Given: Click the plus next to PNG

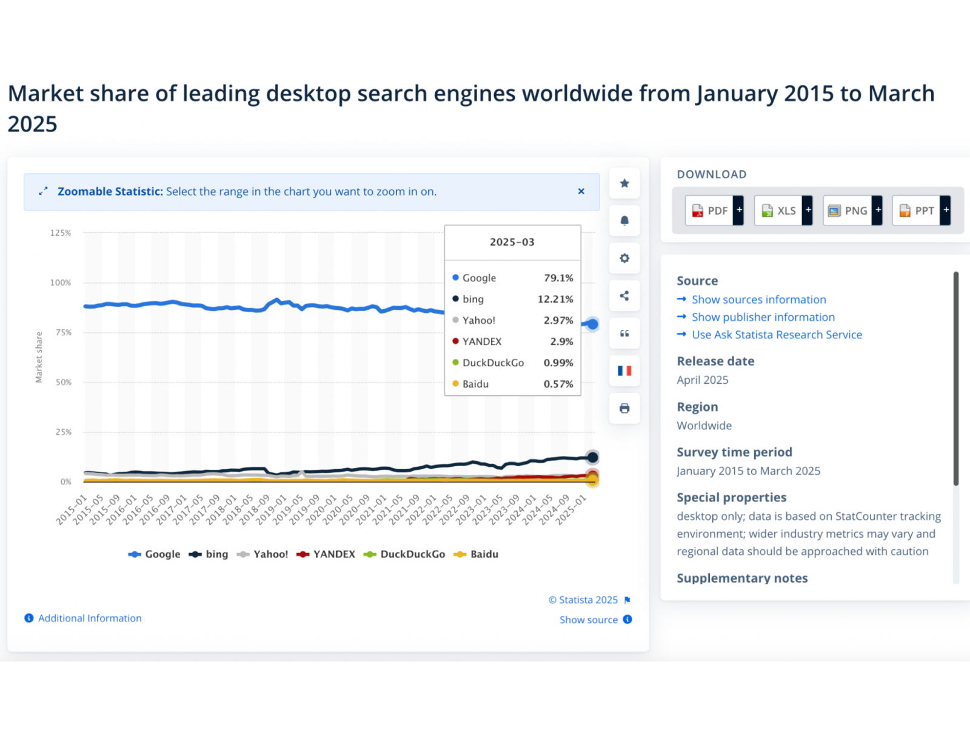Looking at the screenshot, I should 877,210.
